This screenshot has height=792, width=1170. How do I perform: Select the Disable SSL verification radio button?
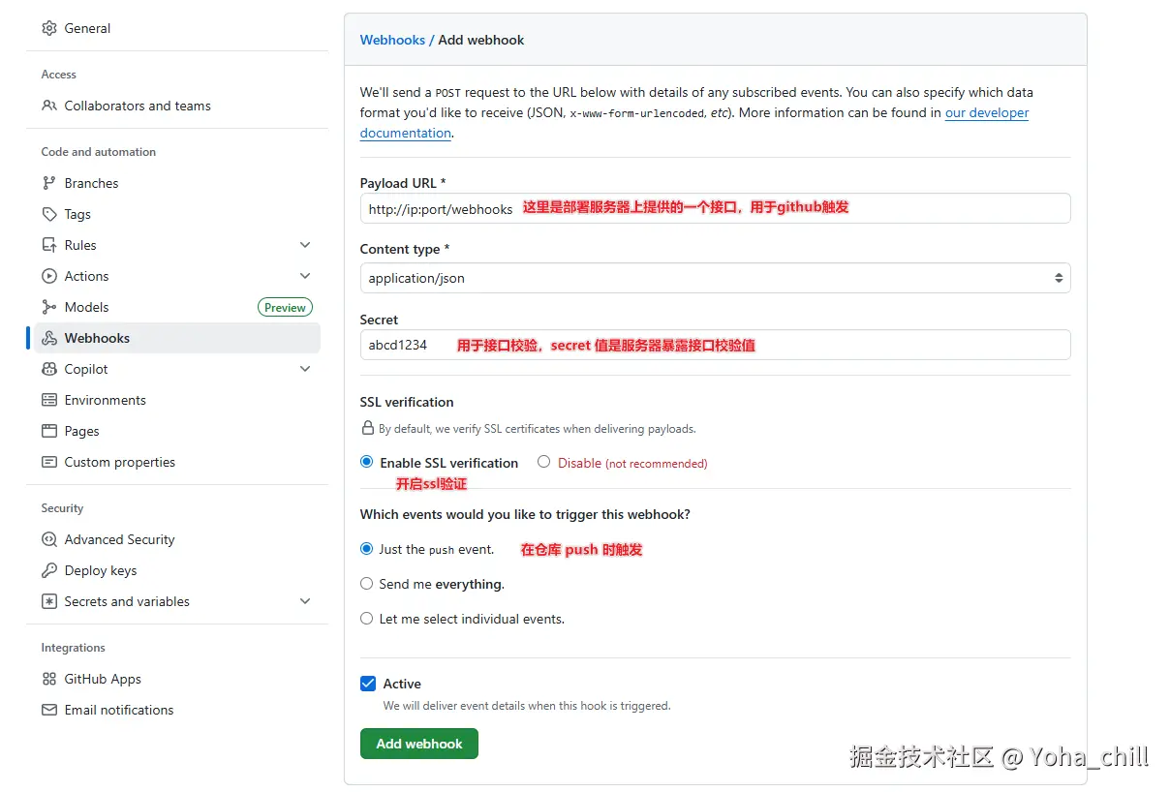pyautogui.click(x=543, y=462)
